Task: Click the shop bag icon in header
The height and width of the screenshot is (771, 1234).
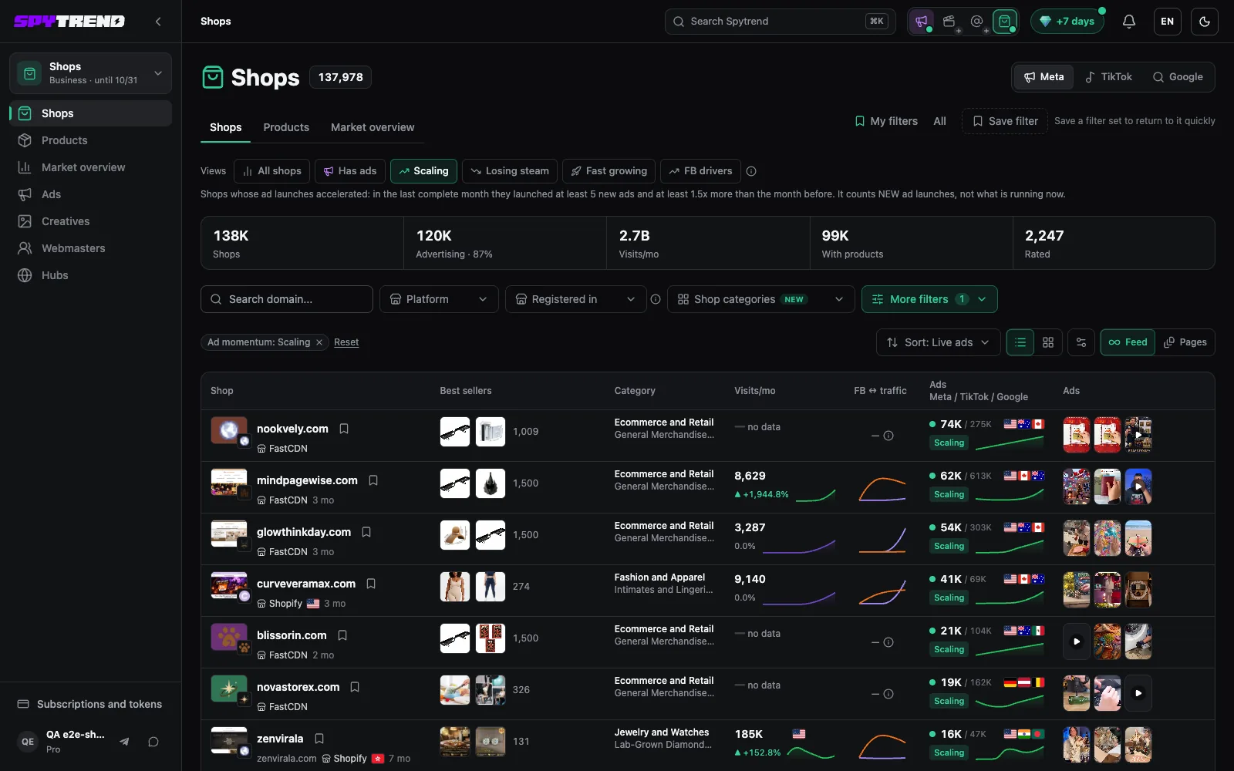Action: pyautogui.click(x=1005, y=22)
